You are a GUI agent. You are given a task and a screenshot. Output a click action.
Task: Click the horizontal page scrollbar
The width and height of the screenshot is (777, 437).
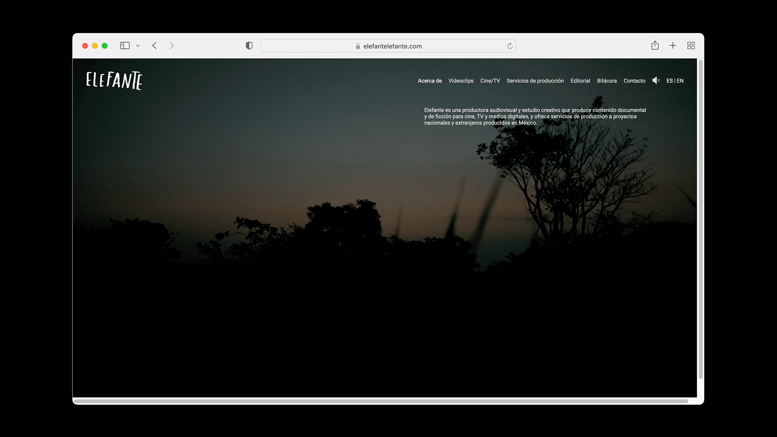(381, 401)
